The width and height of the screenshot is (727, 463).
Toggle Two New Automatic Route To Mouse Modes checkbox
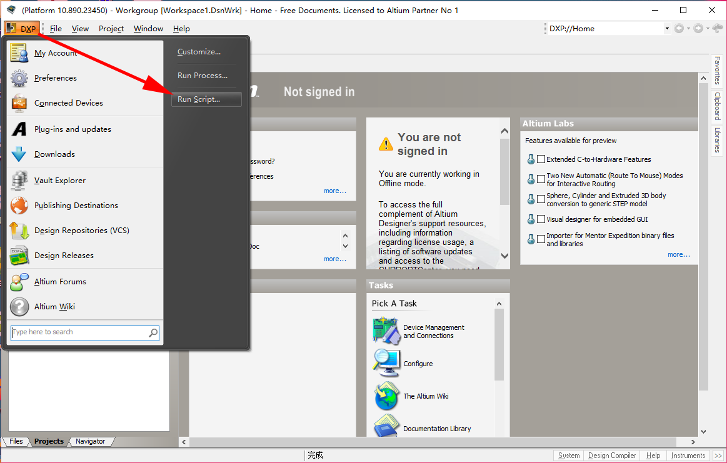(x=541, y=179)
